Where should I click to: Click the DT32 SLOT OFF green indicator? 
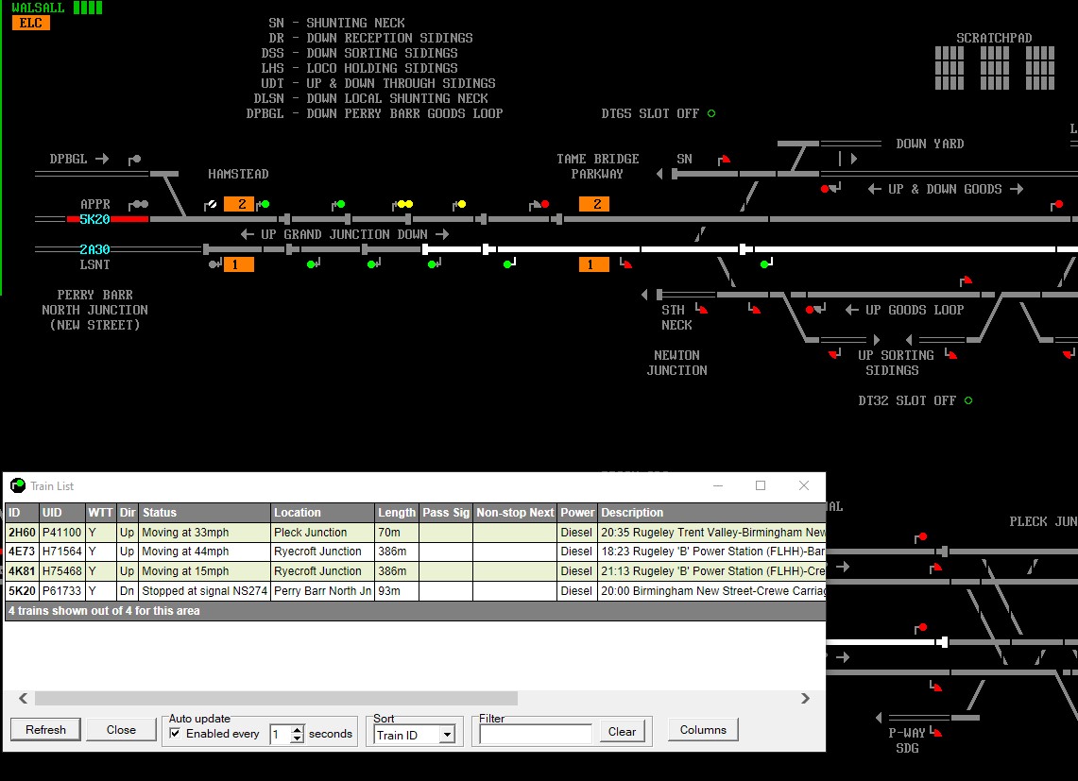point(968,400)
